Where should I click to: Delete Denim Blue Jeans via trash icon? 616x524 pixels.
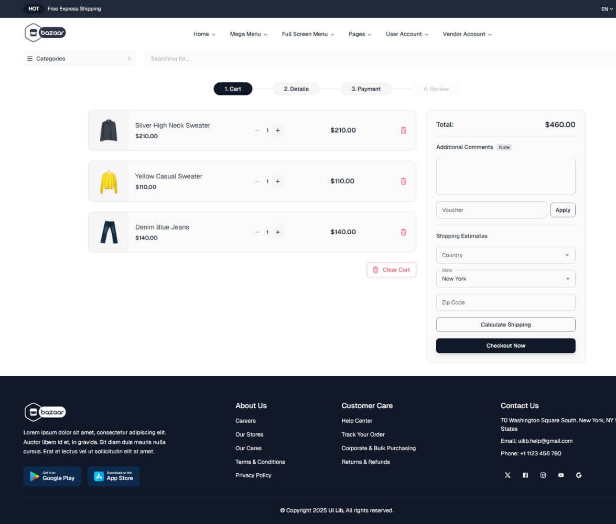(x=403, y=232)
